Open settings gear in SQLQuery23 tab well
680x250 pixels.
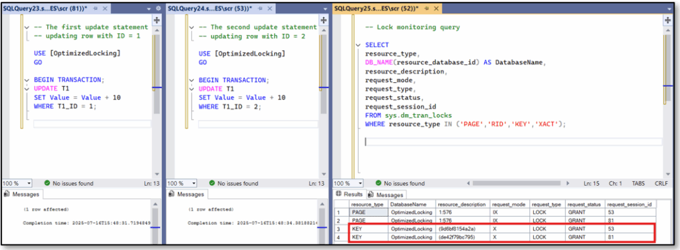(158, 8)
